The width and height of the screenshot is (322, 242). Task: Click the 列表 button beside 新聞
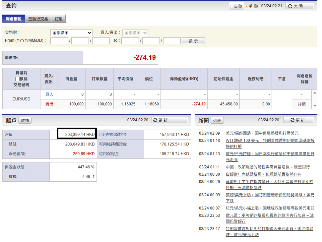(x=217, y=120)
